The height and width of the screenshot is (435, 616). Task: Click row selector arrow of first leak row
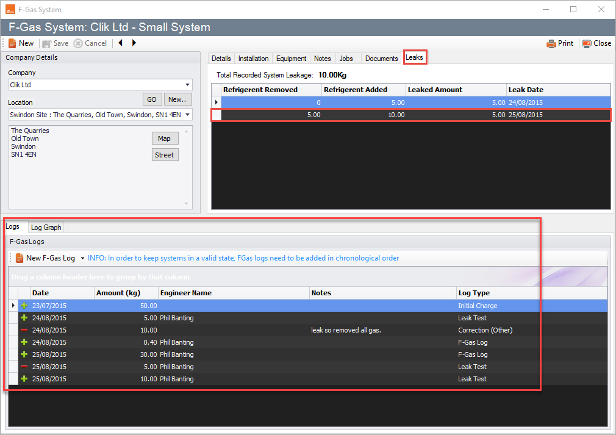click(216, 102)
